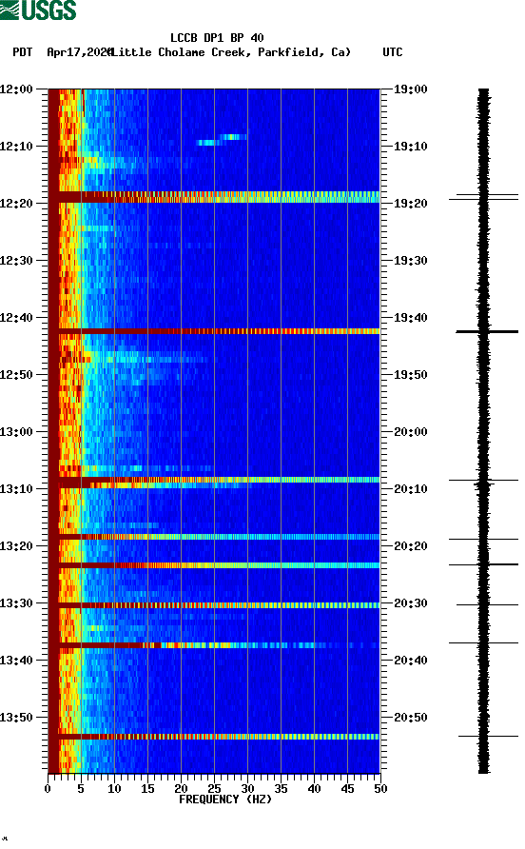Click the '19:20' UTC time label
The height and width of the screenshot is (849, 525).
coord(410,204)
